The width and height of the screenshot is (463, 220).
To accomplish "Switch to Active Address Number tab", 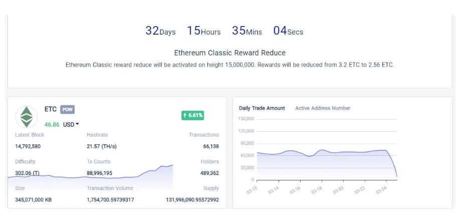I will click(x=323, y=108).
